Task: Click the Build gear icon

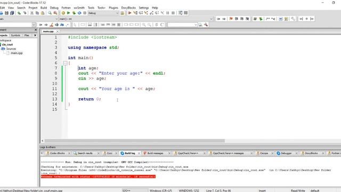Action: [63, 13]
